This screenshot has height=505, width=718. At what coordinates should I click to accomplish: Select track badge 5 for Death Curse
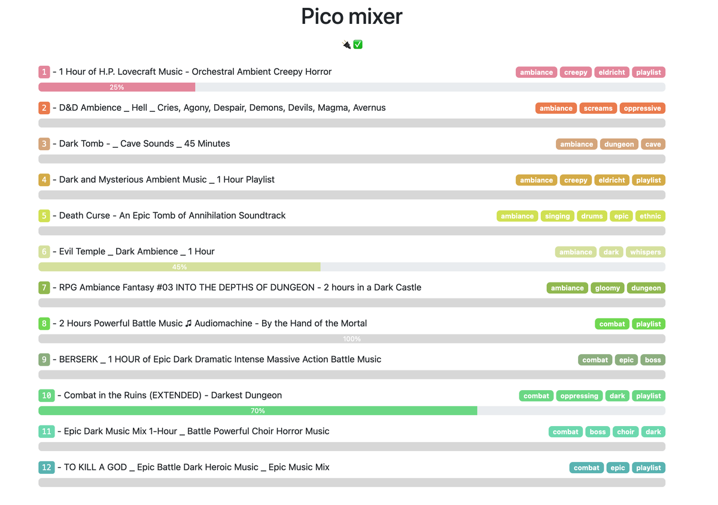click(44, 215)
